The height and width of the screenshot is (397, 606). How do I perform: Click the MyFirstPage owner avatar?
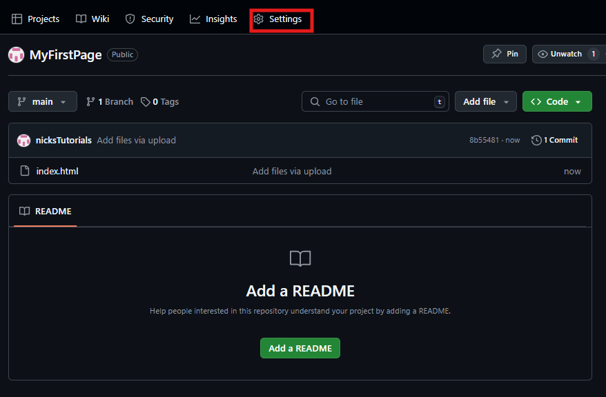(17, 54)
